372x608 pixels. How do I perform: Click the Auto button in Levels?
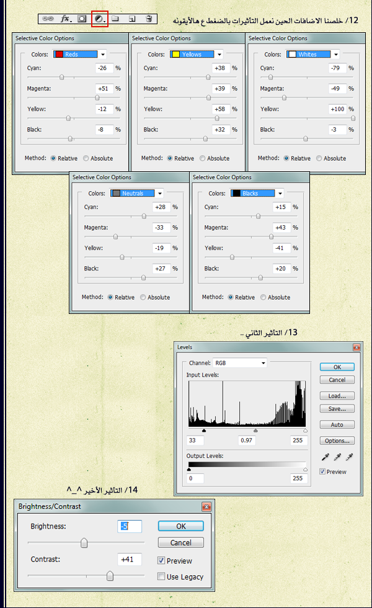click(x=337, y=425)
